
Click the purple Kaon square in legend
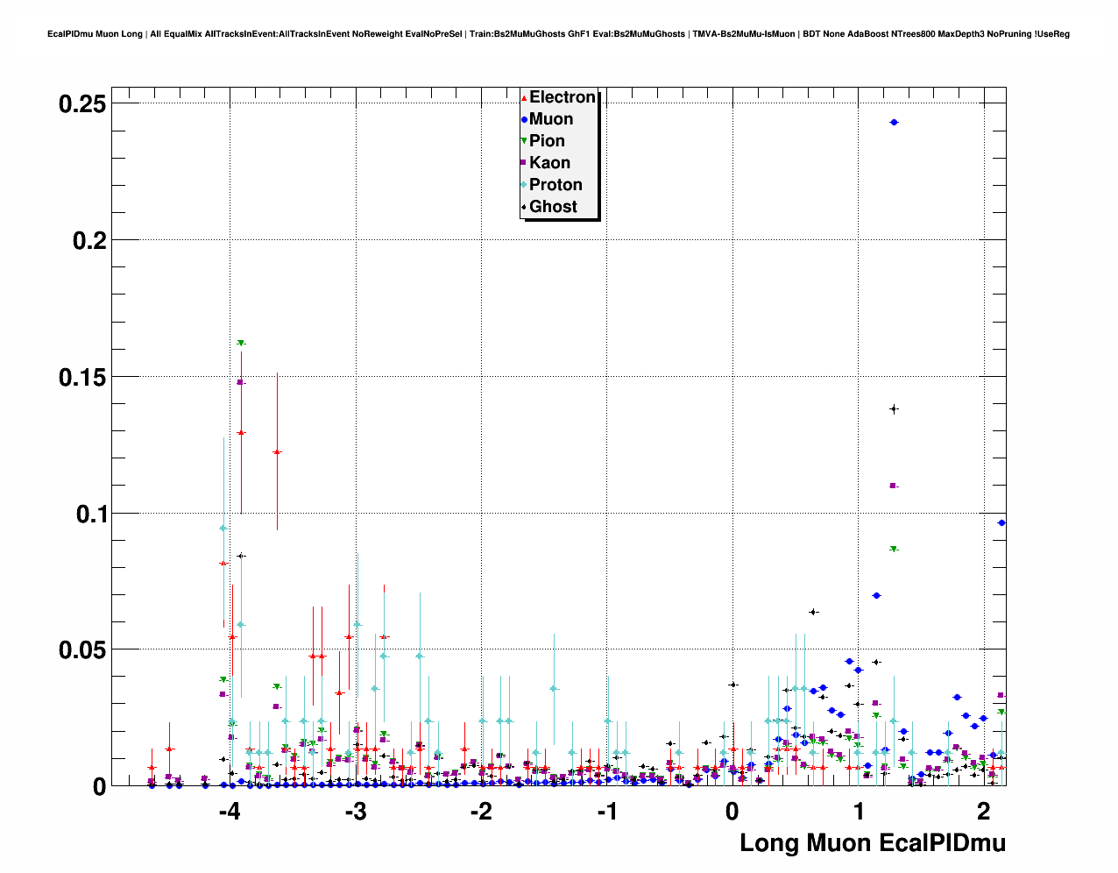coord(524,164)
